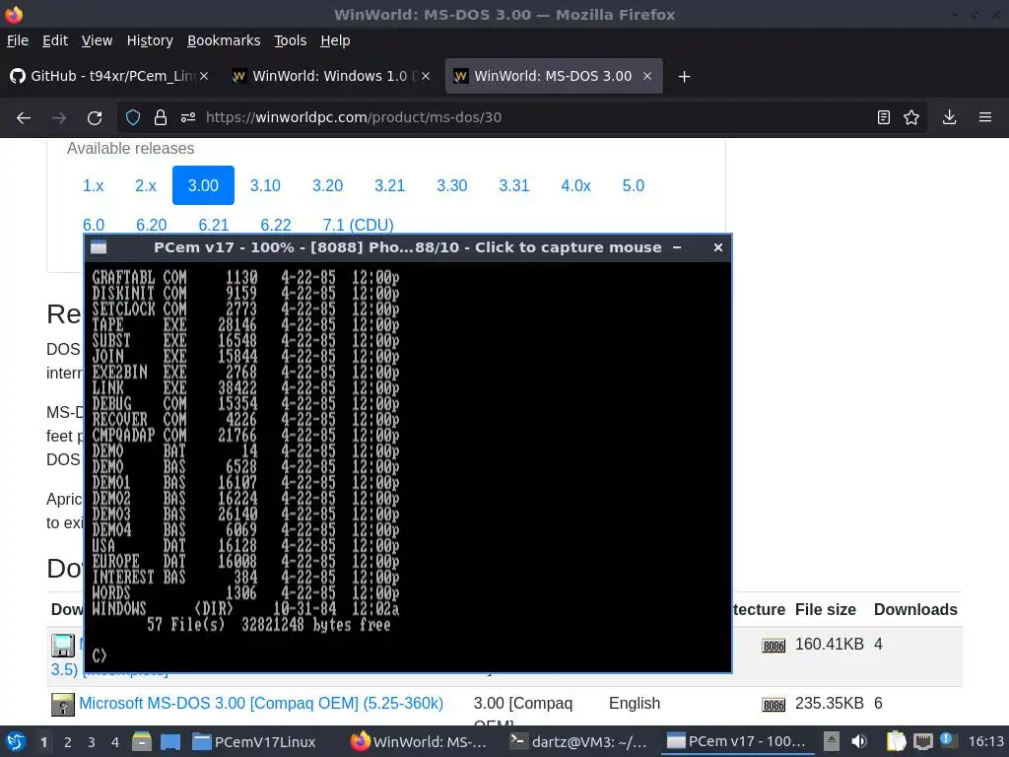This screenshot has height=757, width=1009.
Task: Click the PCem title bar to focus it
Action: tap(407, 247)
